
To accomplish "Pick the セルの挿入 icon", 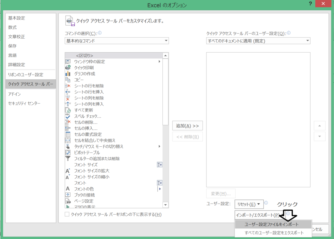I will coord(68,128).
